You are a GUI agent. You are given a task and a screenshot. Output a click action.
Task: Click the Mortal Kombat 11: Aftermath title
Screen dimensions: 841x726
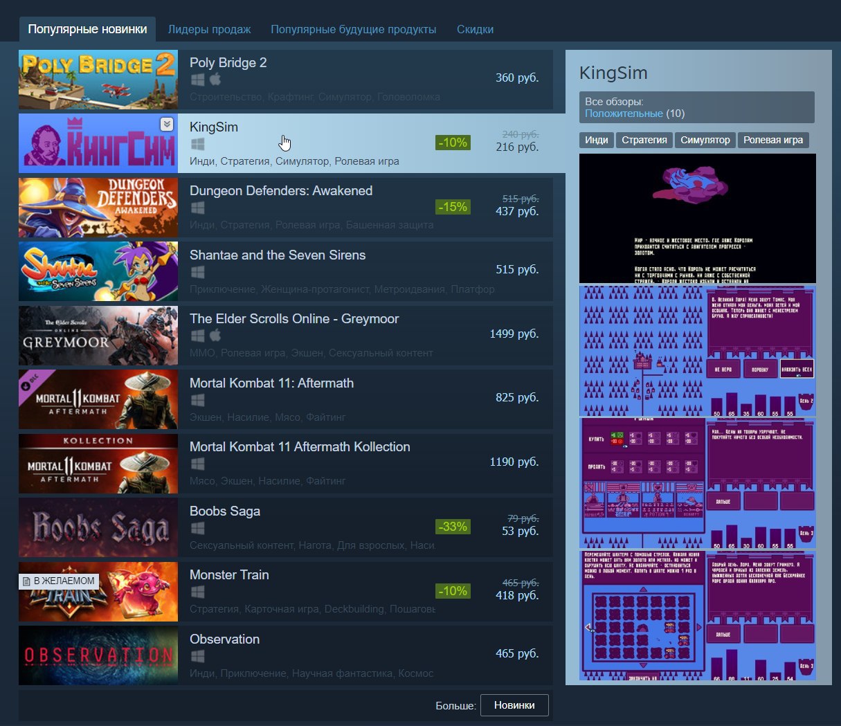[x=271, y=383]
